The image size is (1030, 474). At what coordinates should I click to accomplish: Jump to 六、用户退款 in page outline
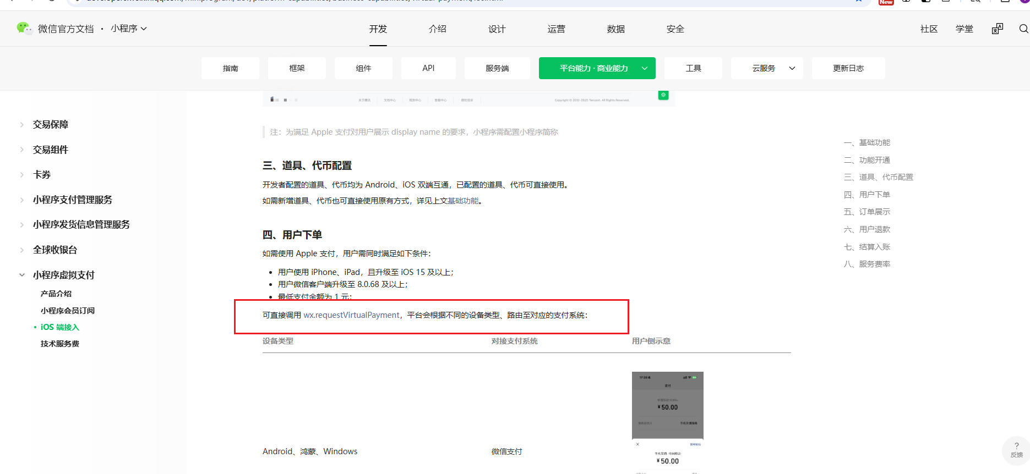click(x=867, y=229)
